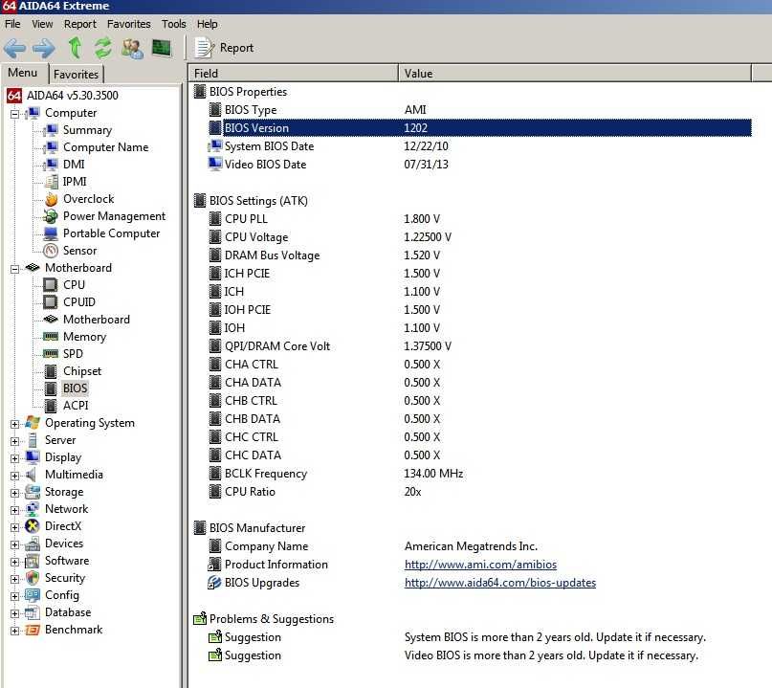
Task: Collapse the Computer tree branch
Action: 14,114
